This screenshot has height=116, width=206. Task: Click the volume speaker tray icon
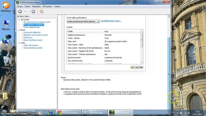tap(189, 113)
